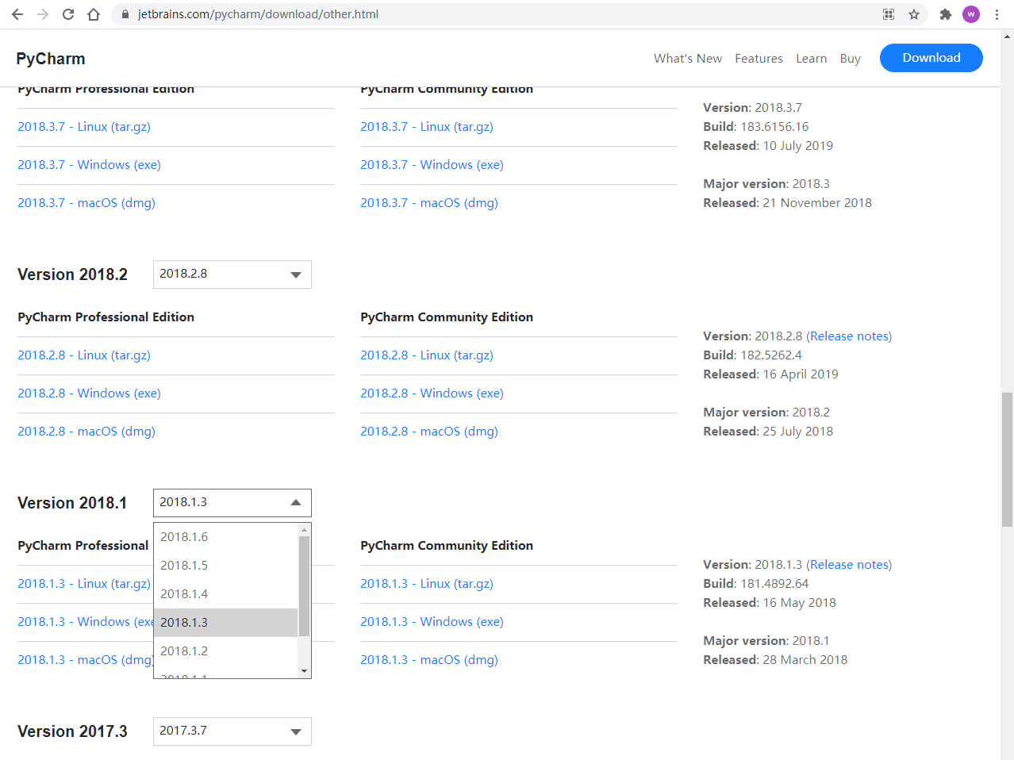Select 2018.1.6 from the dropdown list
This screenshot has width=1014, height=760.
[225, 537]
